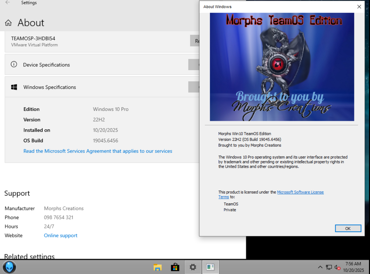Click the copy button for Windows Specifications
The width and height of the screenshot is (370, 274).
194,87
